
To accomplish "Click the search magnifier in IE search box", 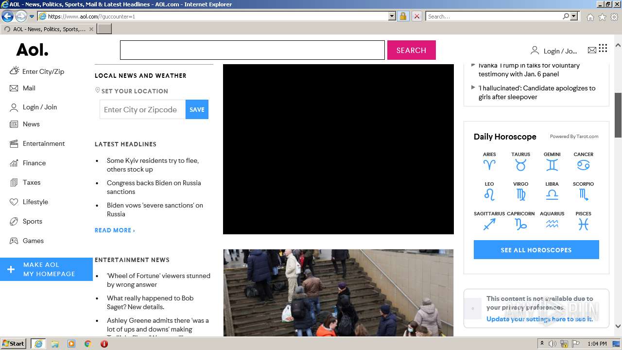I will [566, 16].
